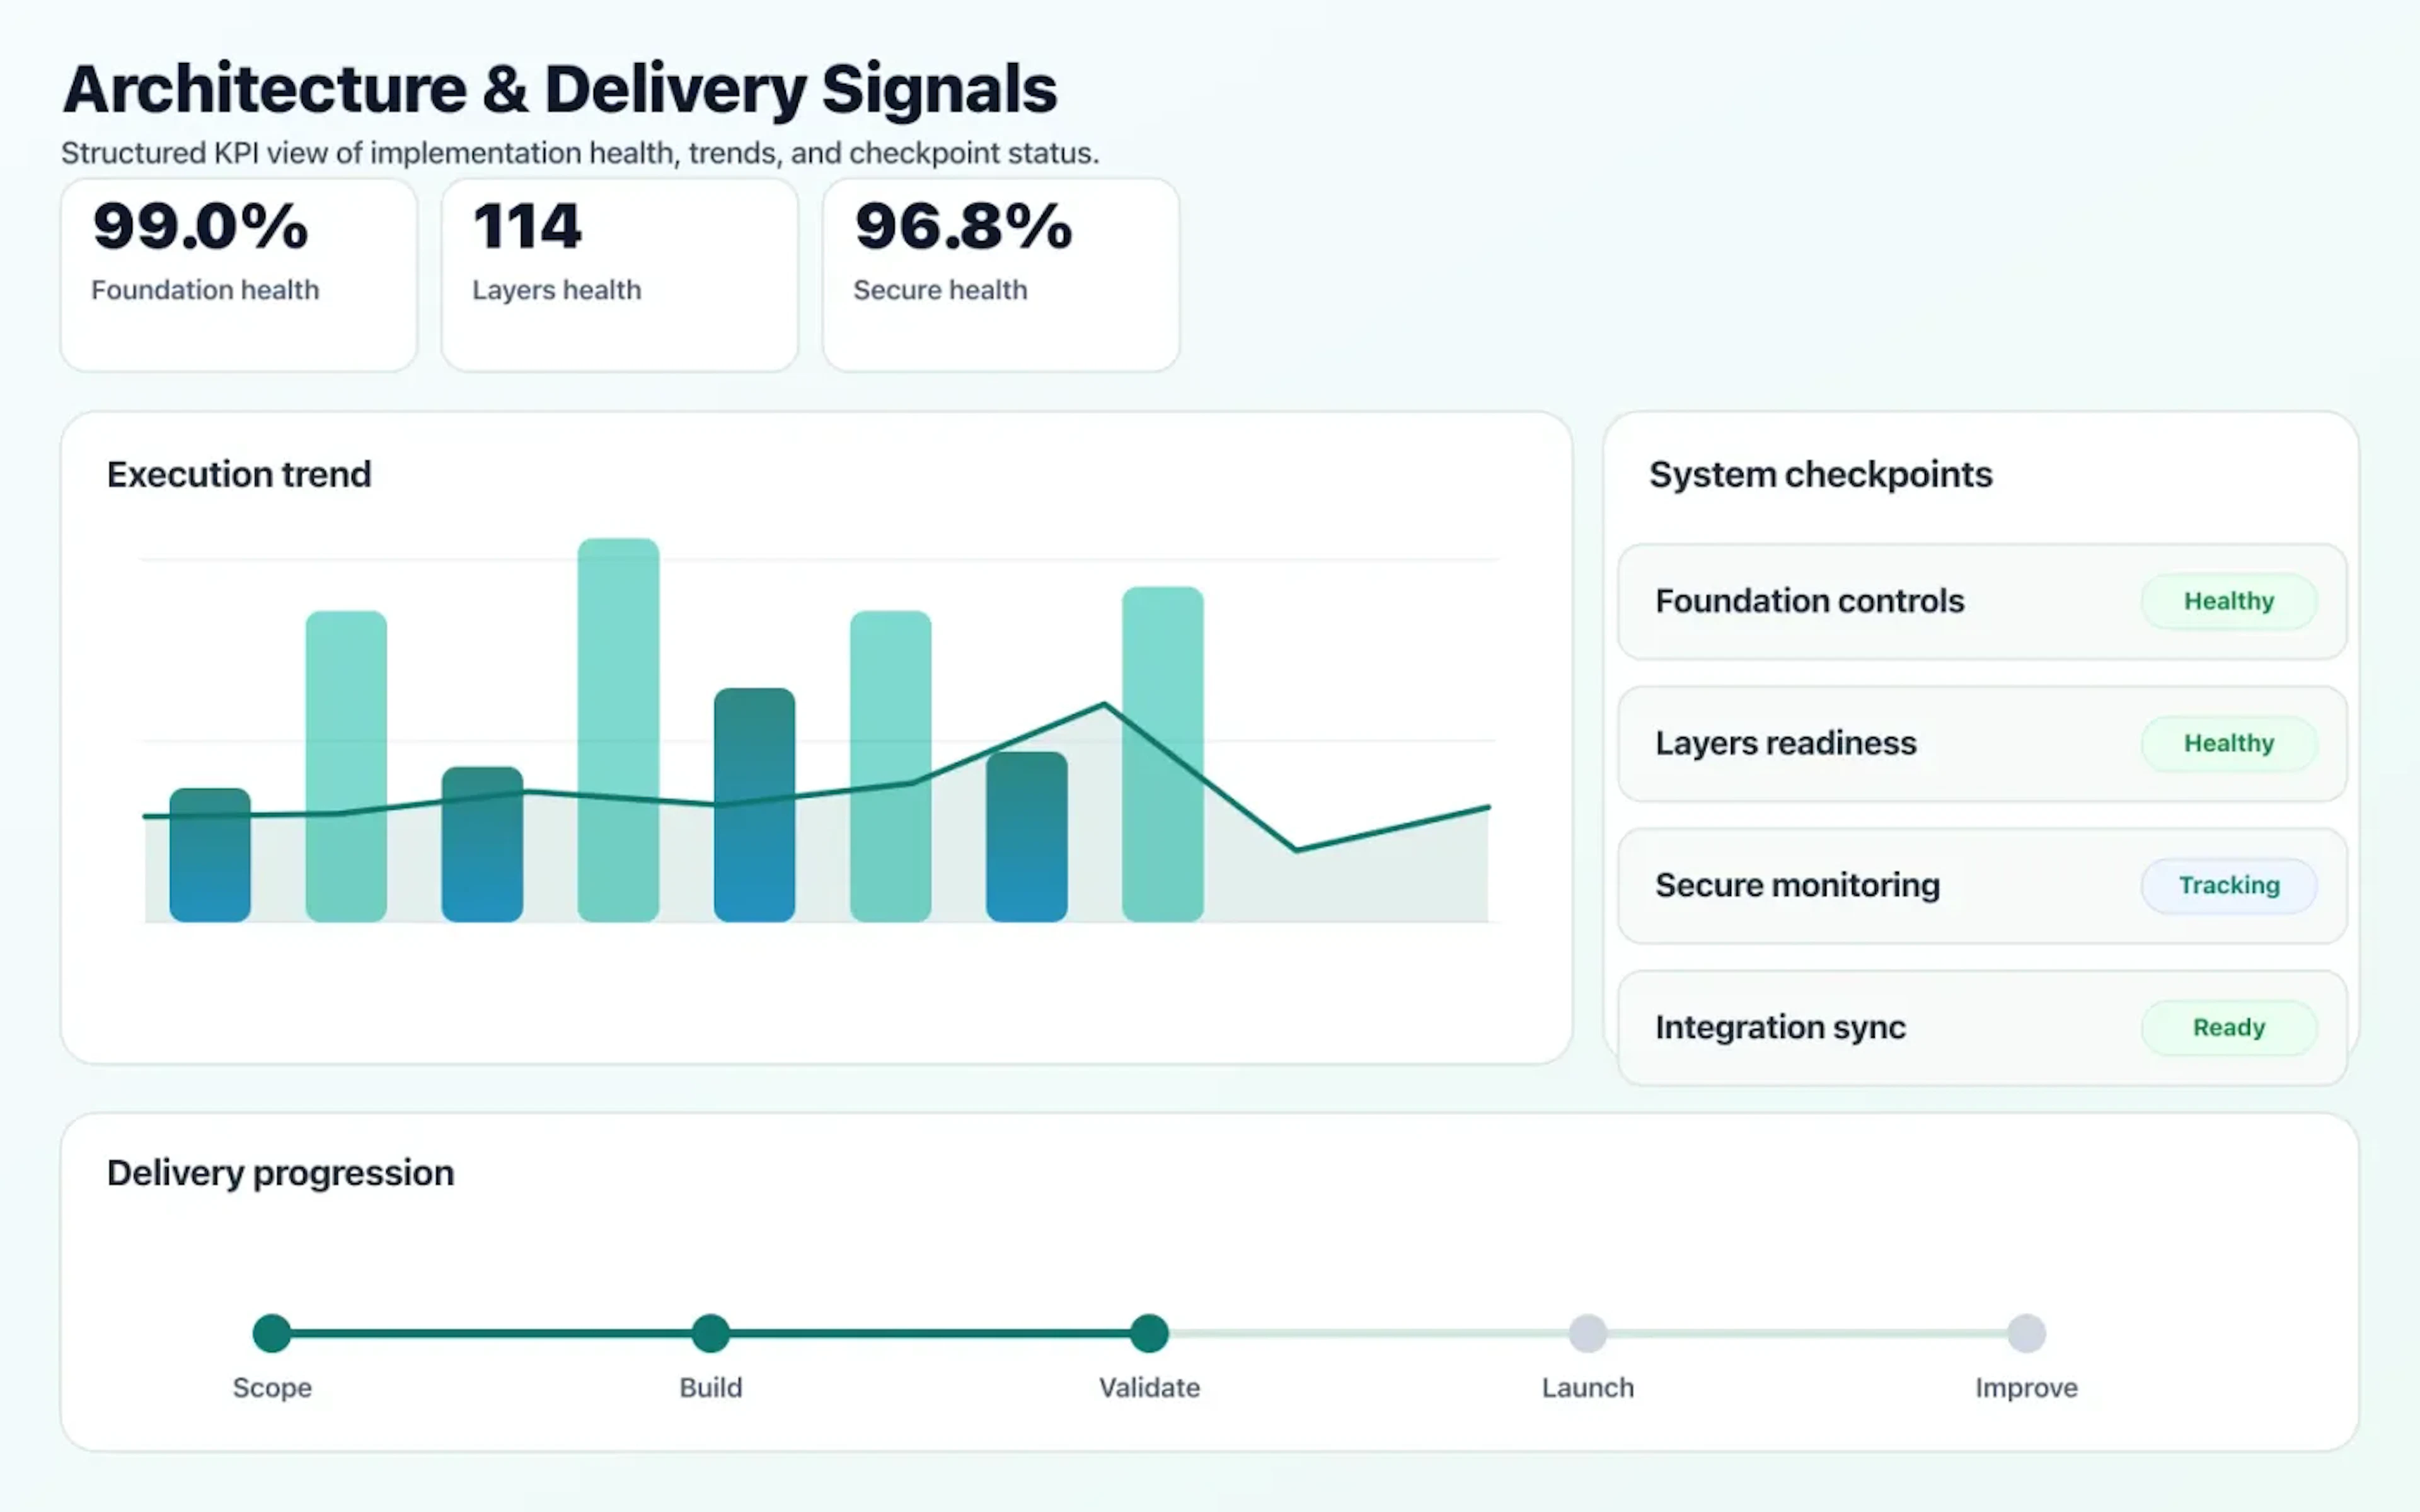Click the Execution trend panel title
This screenshot has width=2420, height=1512.
coord(239,474)
